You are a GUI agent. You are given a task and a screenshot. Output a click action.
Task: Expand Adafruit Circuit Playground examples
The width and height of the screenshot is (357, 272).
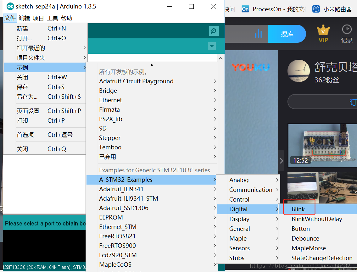click(152, 81)
